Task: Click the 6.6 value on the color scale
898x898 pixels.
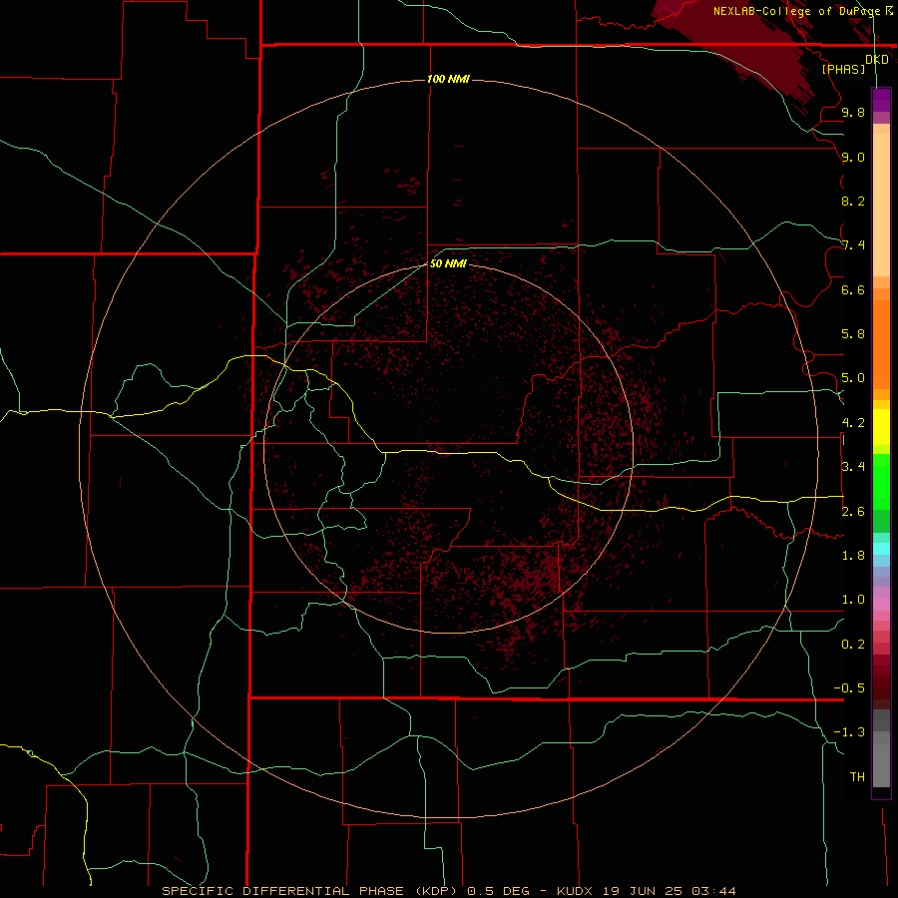Action: (853, 289)
